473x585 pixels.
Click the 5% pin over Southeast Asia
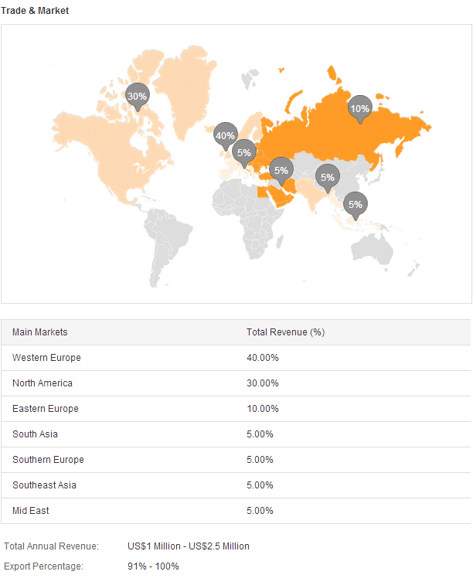(355, 205)
